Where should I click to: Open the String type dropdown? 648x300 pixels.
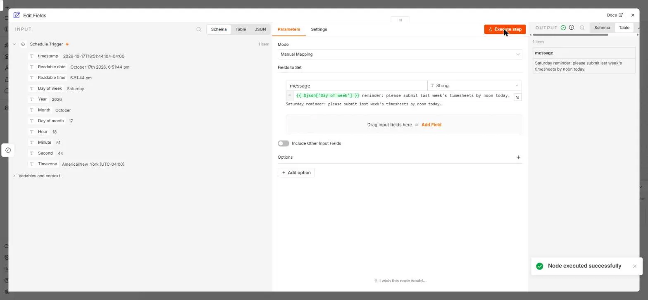point(474,86)
